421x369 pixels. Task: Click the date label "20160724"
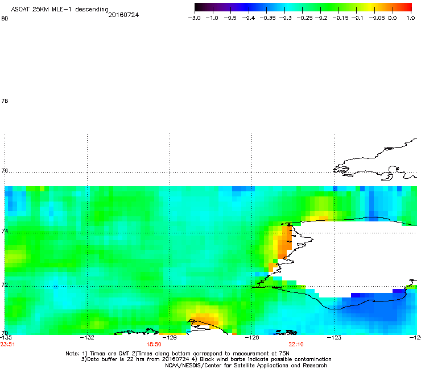(x=123, y=15)
